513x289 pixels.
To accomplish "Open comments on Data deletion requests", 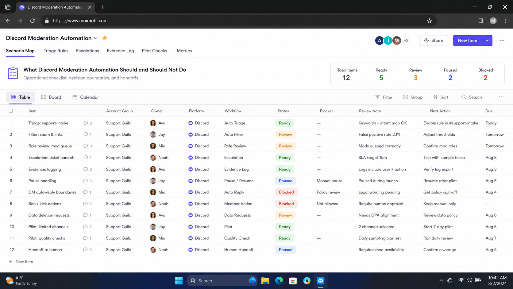I will [x=87, y=215].
